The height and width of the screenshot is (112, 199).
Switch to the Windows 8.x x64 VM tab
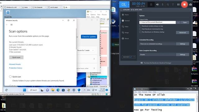pos(12,7)
